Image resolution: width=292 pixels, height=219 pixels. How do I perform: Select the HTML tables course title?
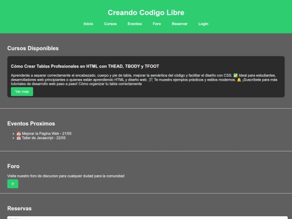coord(85,67)
